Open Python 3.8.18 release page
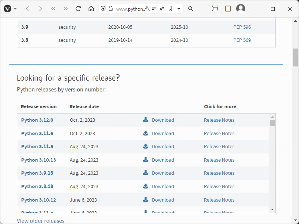299x224 pixels. point(37,186)
